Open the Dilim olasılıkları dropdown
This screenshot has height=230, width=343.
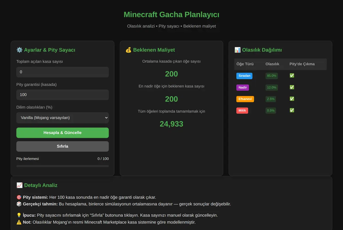coord(63,118)
